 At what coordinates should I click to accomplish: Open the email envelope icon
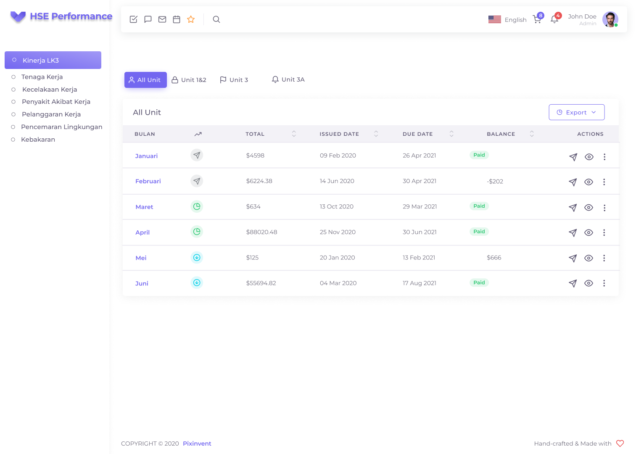click(x=162, y=19)
